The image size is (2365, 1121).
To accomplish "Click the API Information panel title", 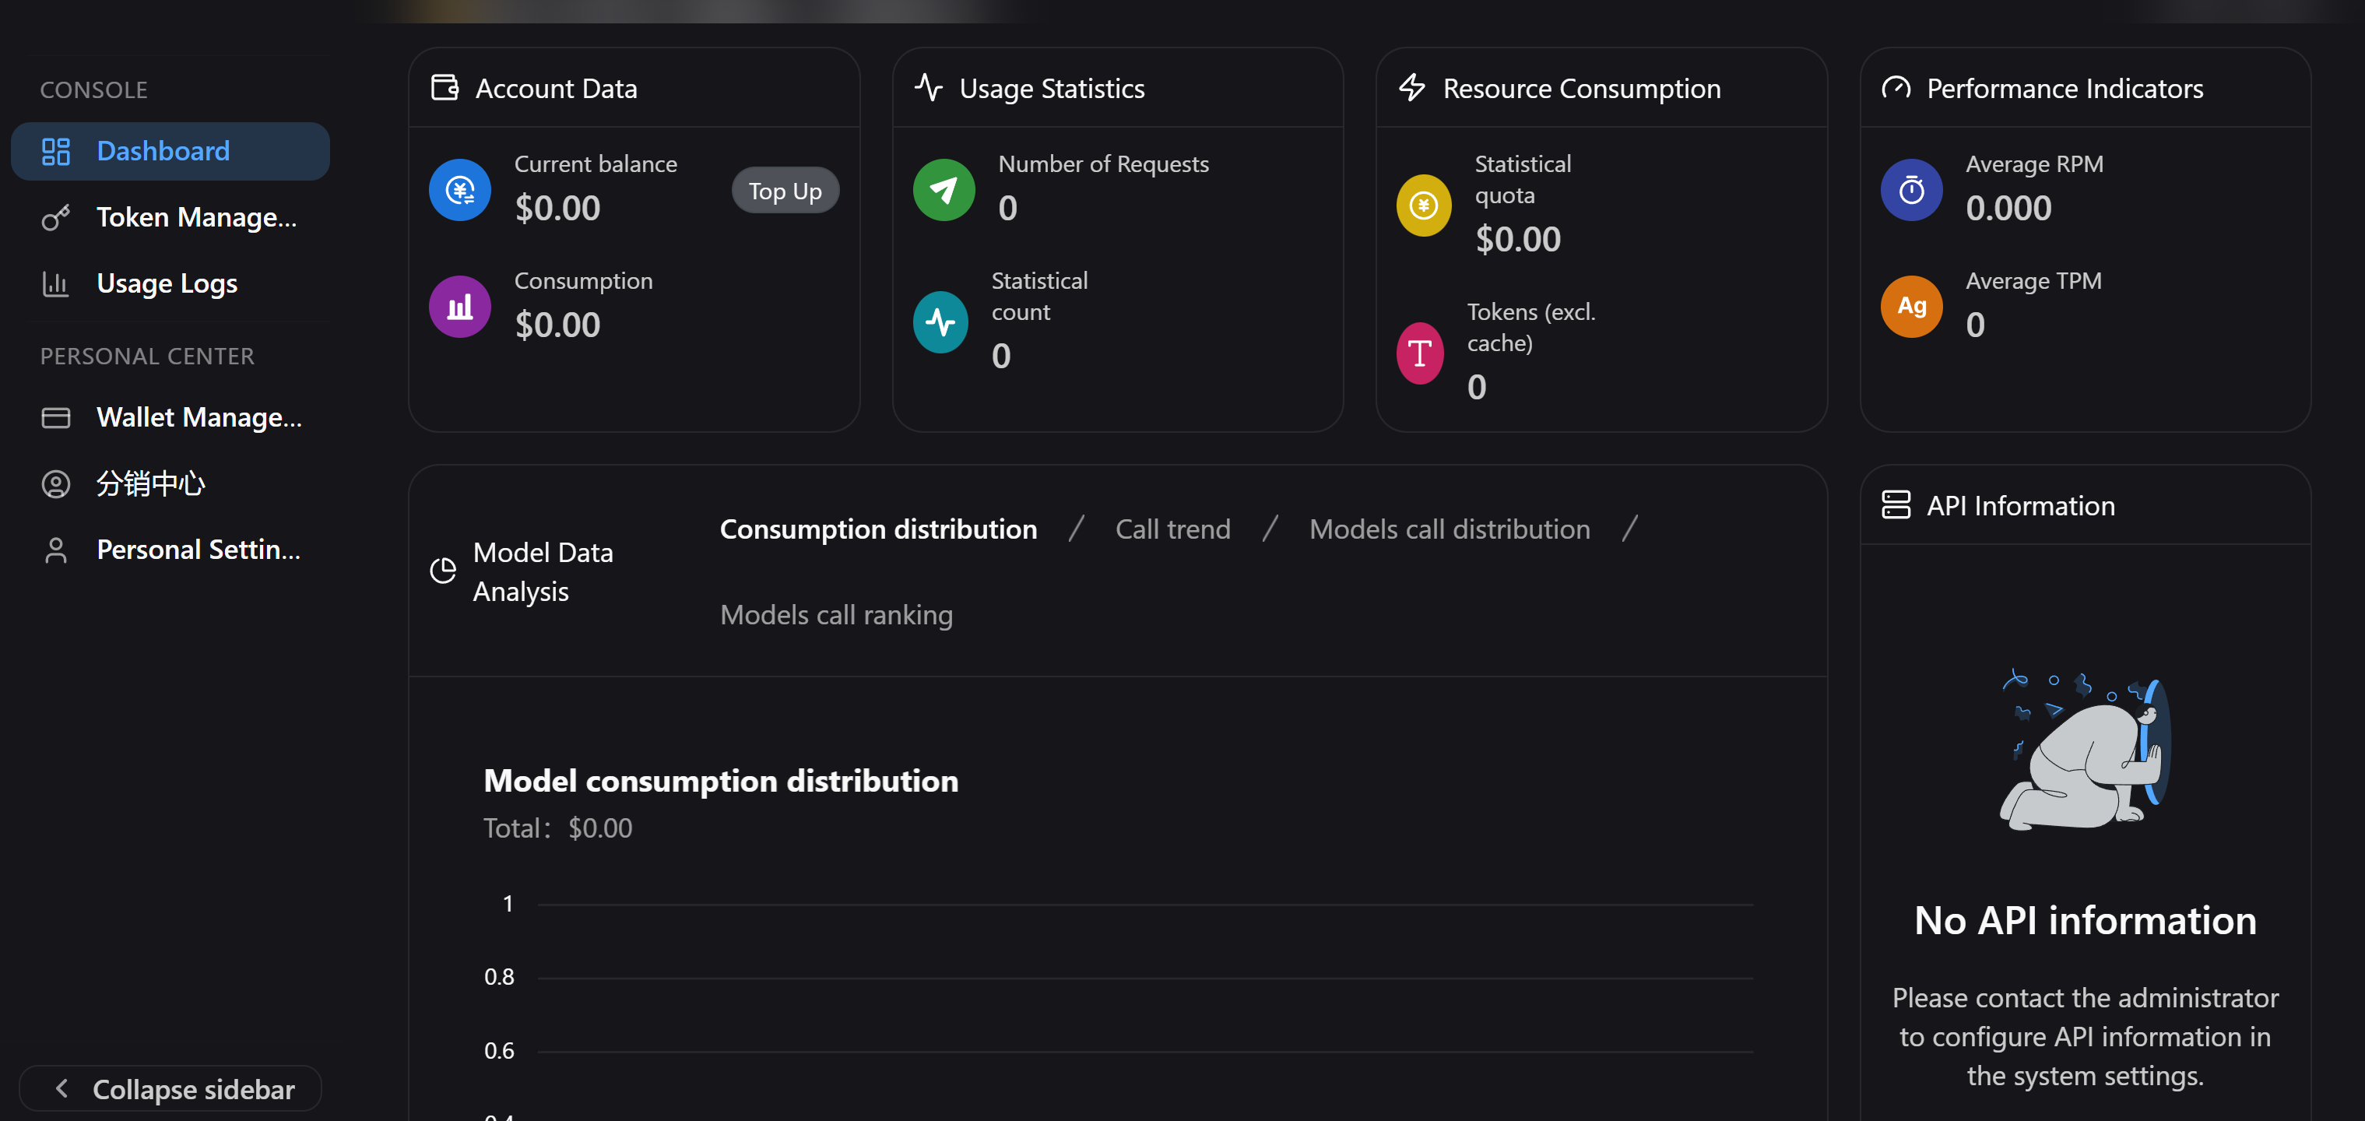I will [x=2021, y=505].
